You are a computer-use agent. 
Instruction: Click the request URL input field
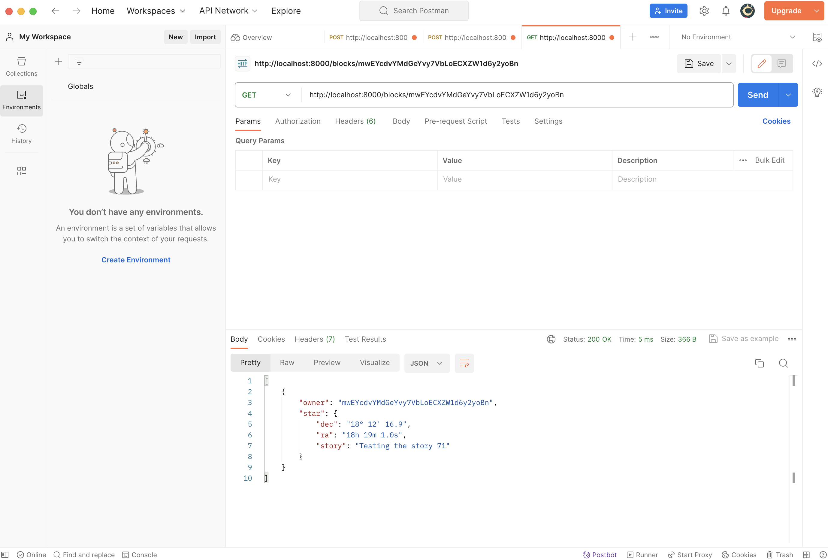pyautogui.click(x=517, y=95)
